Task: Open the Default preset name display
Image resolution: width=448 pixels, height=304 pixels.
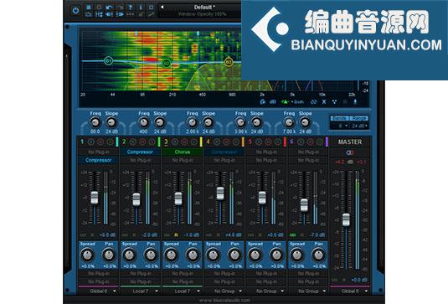Action: click(204, 8)
